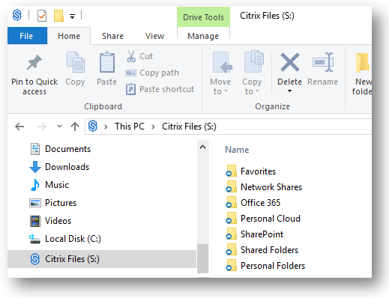Click the Cut scissors icon
389x298 pixels.
click(x=131, y=56)
